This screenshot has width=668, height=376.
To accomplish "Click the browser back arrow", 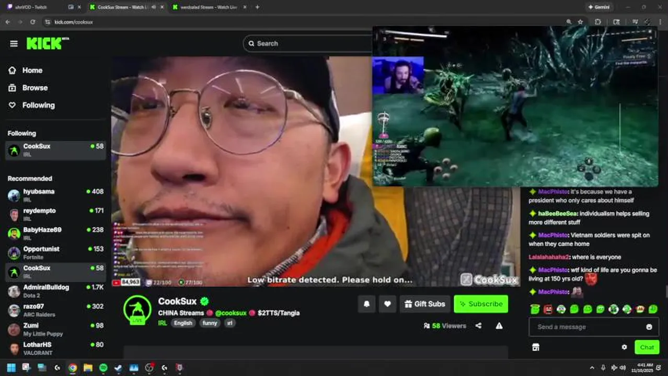I will 7,22.
